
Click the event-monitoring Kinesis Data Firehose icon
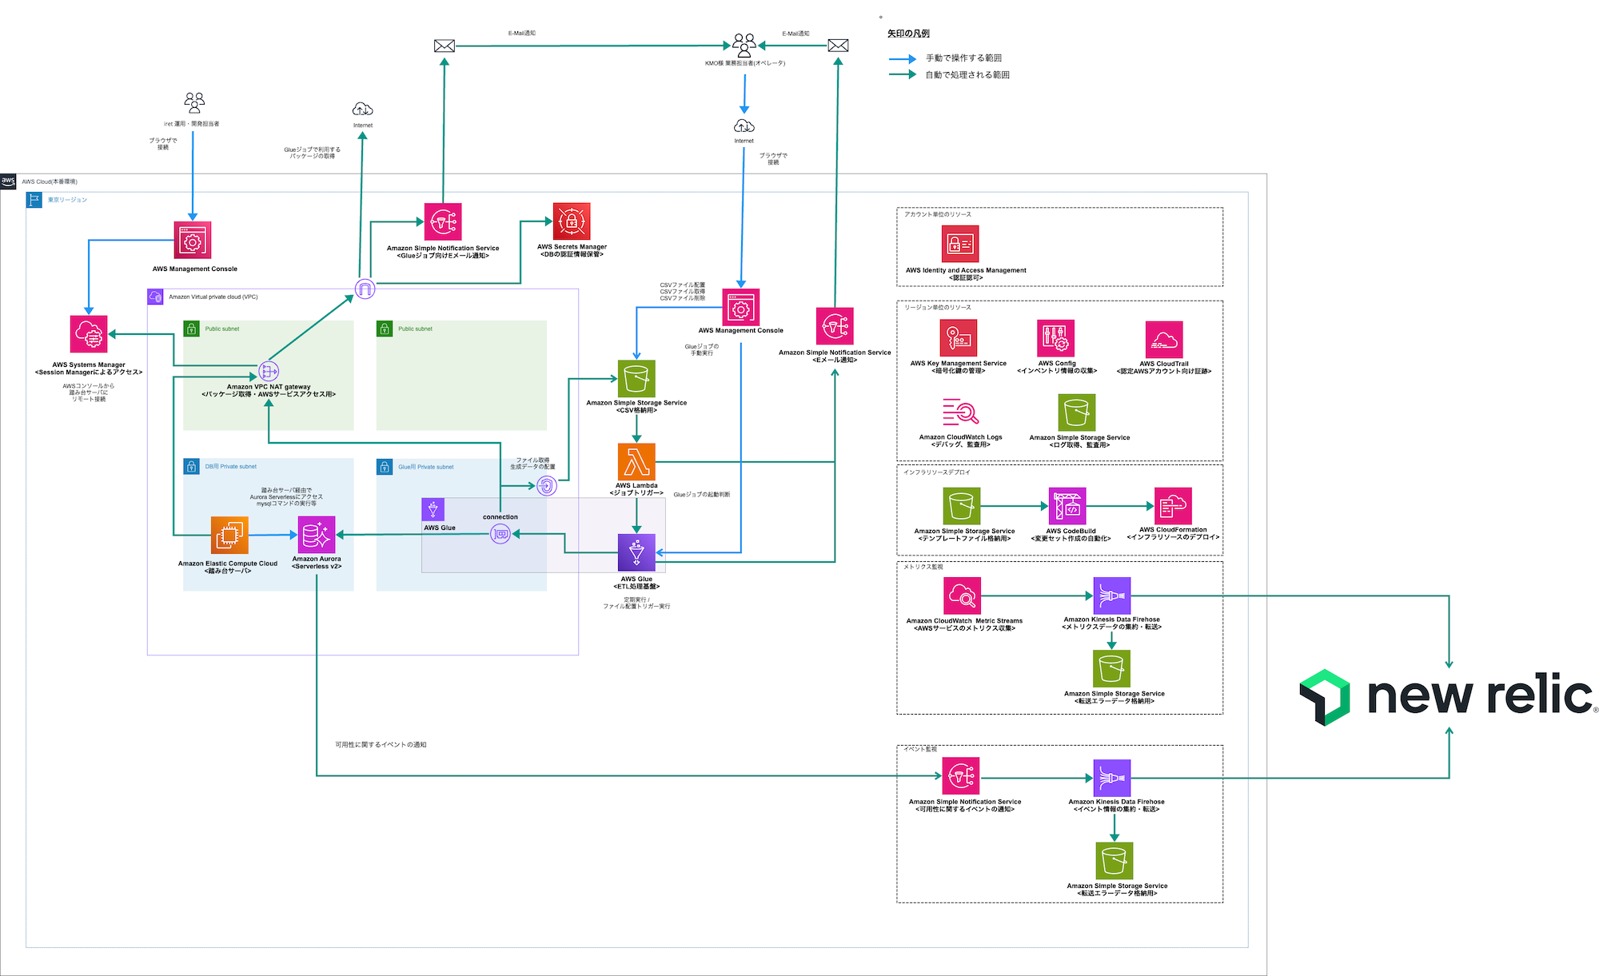click(x=1112, y=778)
